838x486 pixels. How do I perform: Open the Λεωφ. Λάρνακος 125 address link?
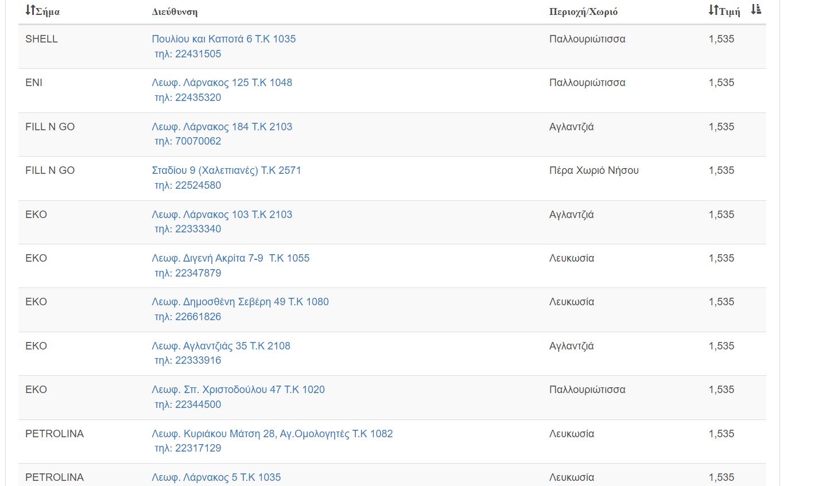[222, 83]
